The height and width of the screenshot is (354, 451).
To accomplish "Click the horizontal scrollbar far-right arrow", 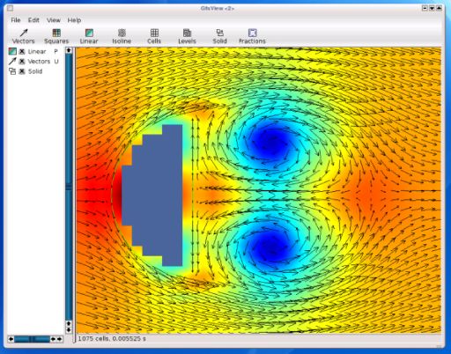I will pyautogui.click(x=60, y=339).
